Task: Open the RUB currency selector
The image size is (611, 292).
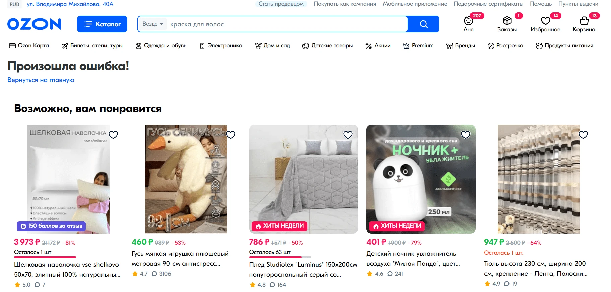Action: (x=14, y=4)
